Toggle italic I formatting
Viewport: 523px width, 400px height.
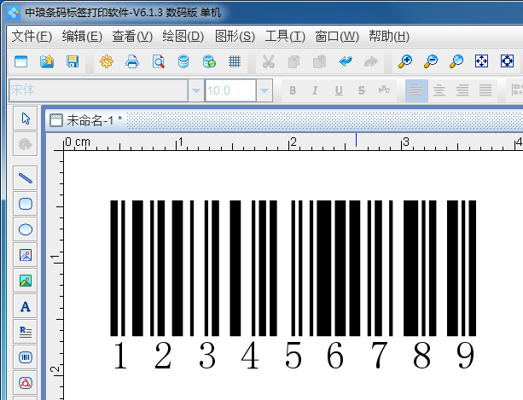tap(315, 90)
